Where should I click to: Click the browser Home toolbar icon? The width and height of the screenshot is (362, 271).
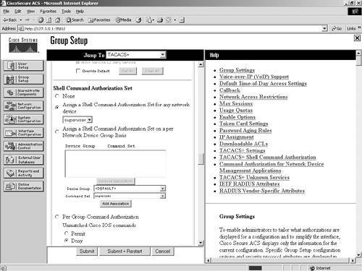point(57,20)
